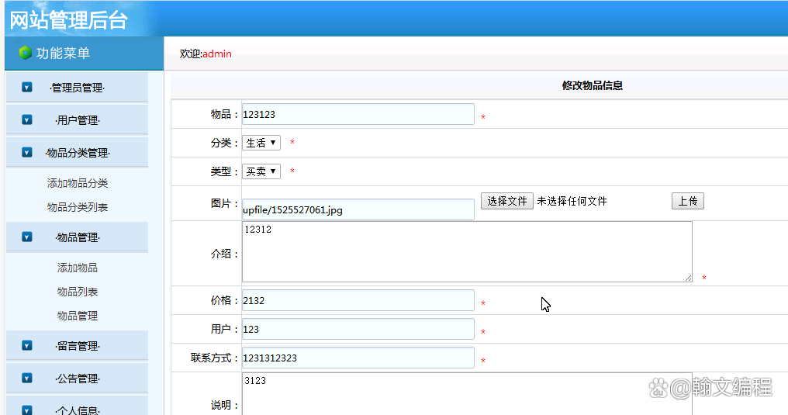Click the arrow icon next to 物品管理 header

(27, 237)
